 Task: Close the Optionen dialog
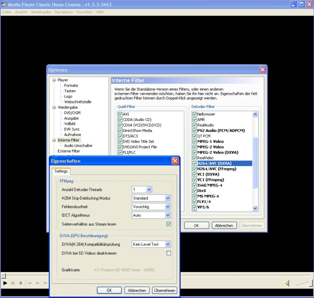pos(262,69)
